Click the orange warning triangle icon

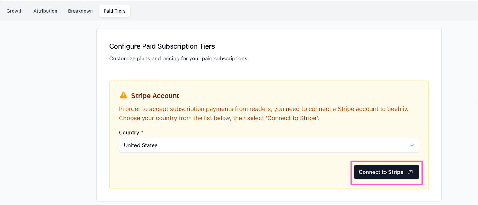[123, 95]
